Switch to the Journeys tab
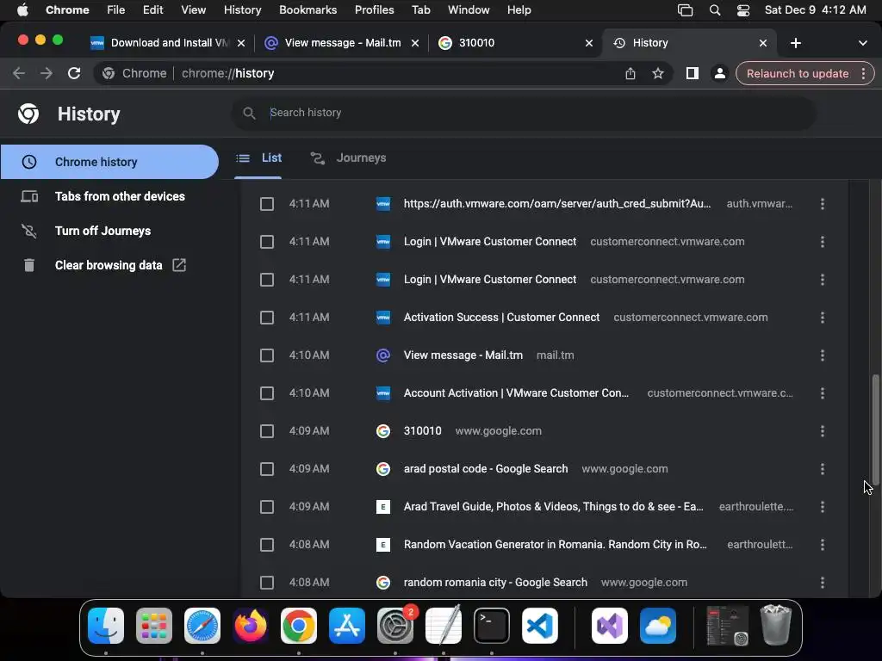The height and width of the screenshot is (661, 882). [349, 158]
